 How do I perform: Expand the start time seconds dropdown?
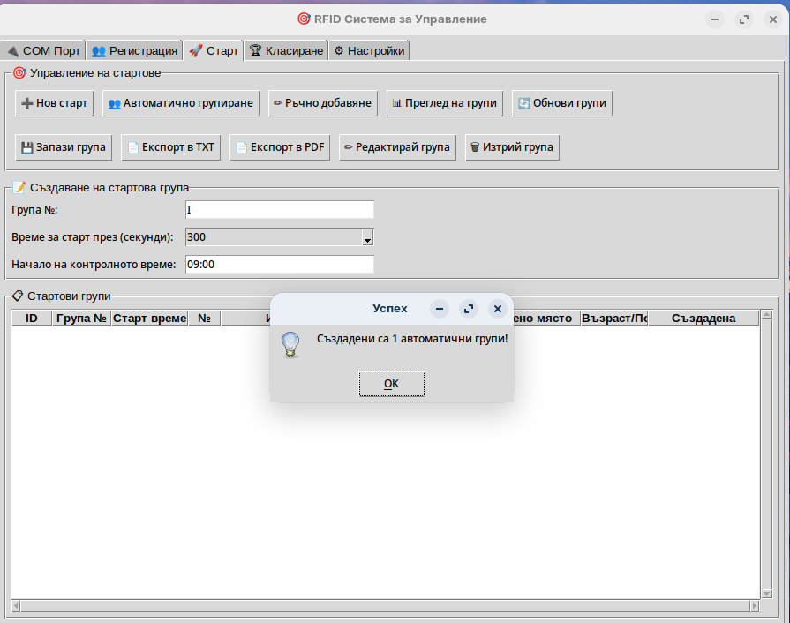tap(368, 237)
